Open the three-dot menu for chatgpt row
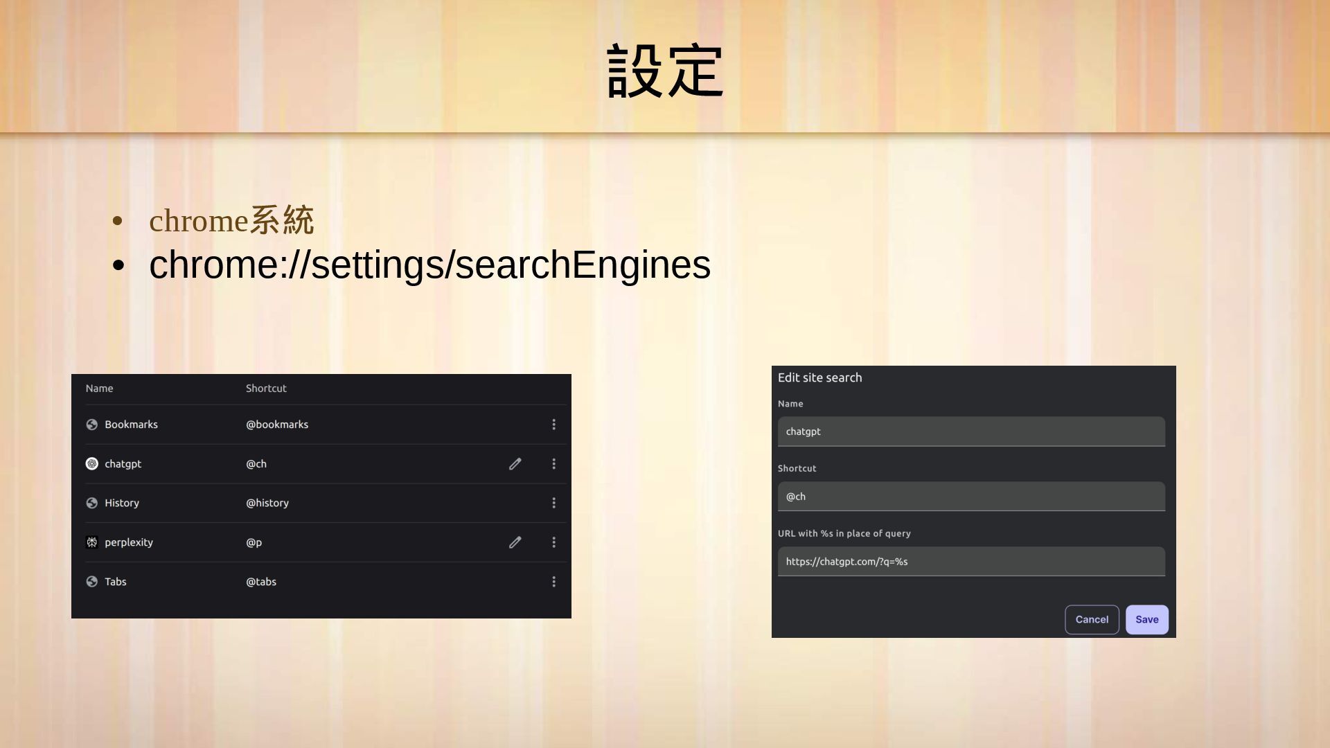 coord(553,464)
